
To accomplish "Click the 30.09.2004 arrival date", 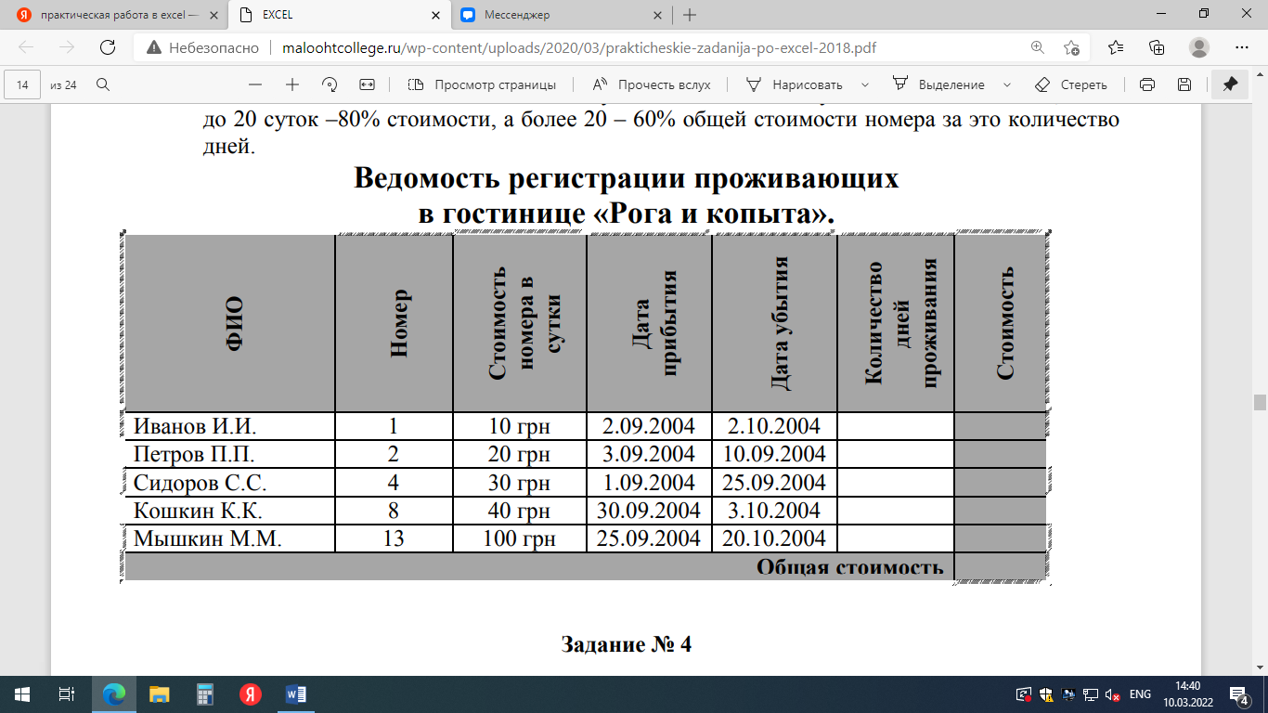I will (649, 511).
